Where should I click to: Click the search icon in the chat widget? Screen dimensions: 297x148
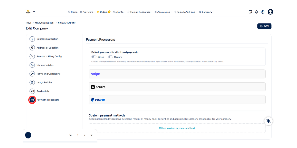(71, 135)
